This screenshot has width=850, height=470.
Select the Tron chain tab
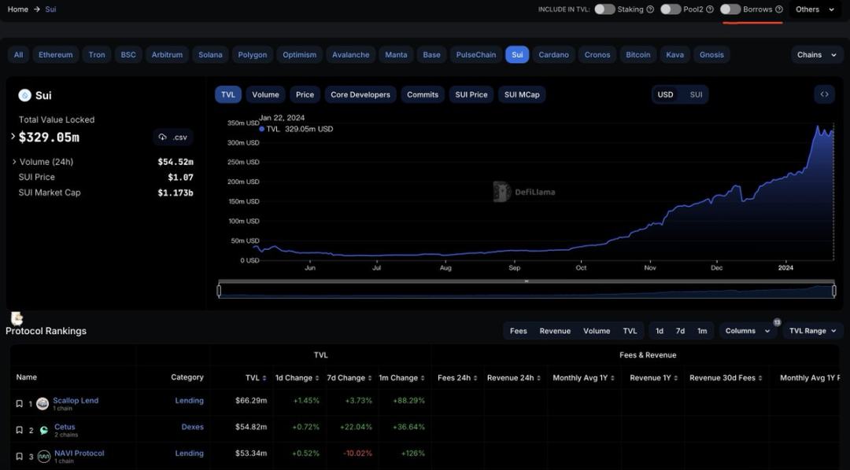(97, 55)
